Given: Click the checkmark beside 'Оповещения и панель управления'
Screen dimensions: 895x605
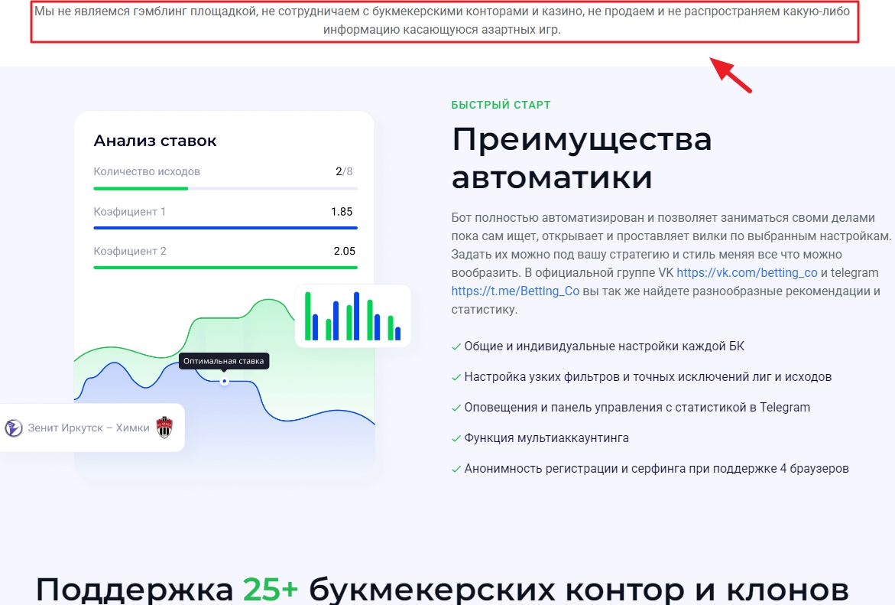Looking at the screenshot, I should tap(456, 408).
